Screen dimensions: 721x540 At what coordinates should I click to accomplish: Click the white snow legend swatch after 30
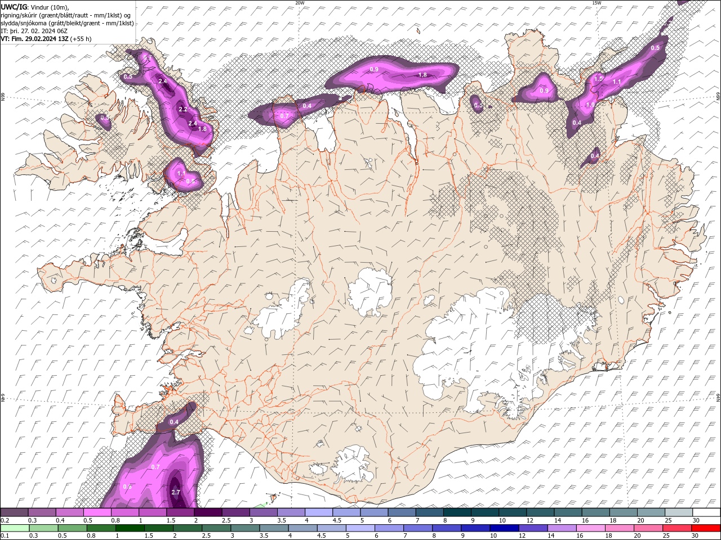706,512
